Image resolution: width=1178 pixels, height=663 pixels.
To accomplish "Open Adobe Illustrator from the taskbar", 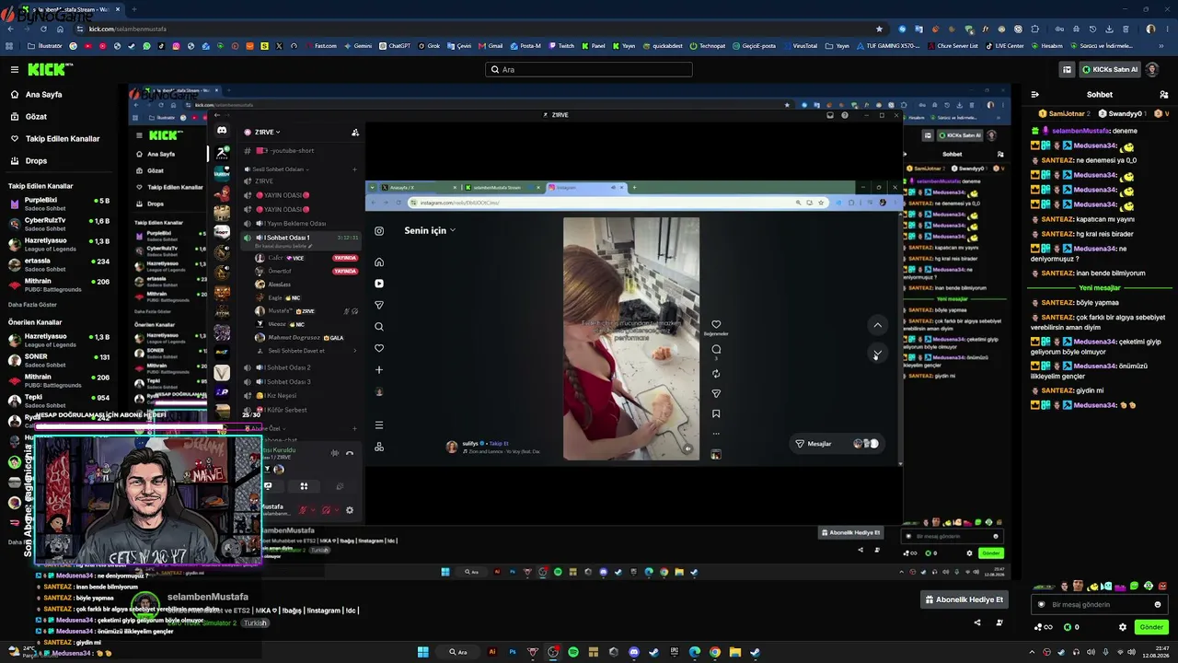I will pyautogui.click(x=492, y=652).
